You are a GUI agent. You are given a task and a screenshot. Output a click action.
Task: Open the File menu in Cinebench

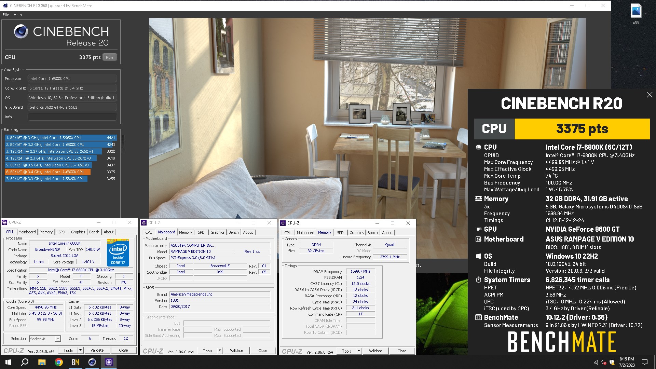(6, 15)
